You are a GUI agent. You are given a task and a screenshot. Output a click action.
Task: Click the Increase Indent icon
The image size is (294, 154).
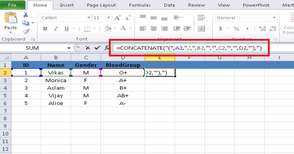[187, 28]
